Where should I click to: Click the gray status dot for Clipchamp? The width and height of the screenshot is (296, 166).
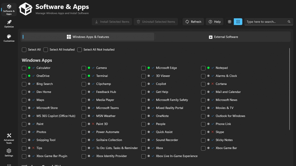pyautogui.click(x=89, y=84)
